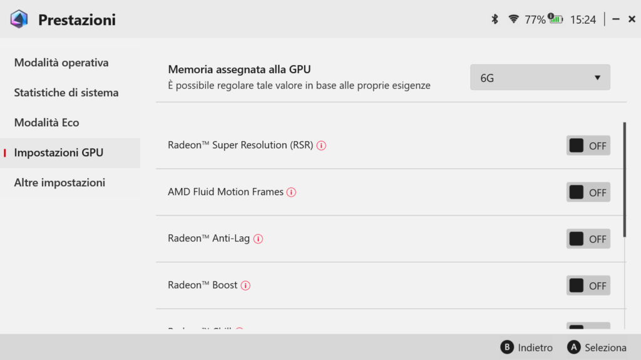Show info for Radeon Super Resolution
Image resolution: width=641 pixels, height=360 pixels.
[x=321, y=146]
